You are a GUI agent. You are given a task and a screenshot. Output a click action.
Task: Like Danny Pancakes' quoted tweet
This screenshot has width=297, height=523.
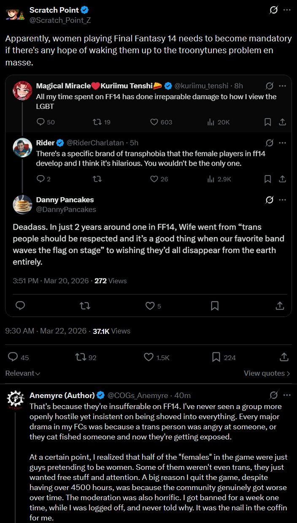coord(150,306)
